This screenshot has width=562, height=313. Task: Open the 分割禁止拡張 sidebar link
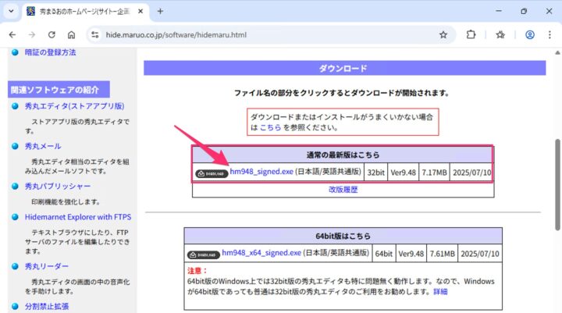click(47, 307)
